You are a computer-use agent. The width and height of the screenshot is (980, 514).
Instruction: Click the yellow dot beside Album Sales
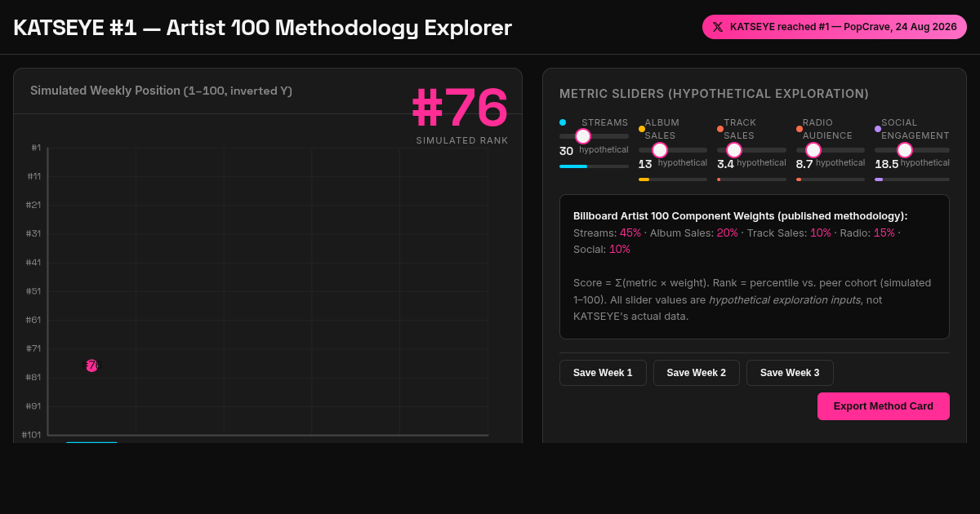point(642,129)
